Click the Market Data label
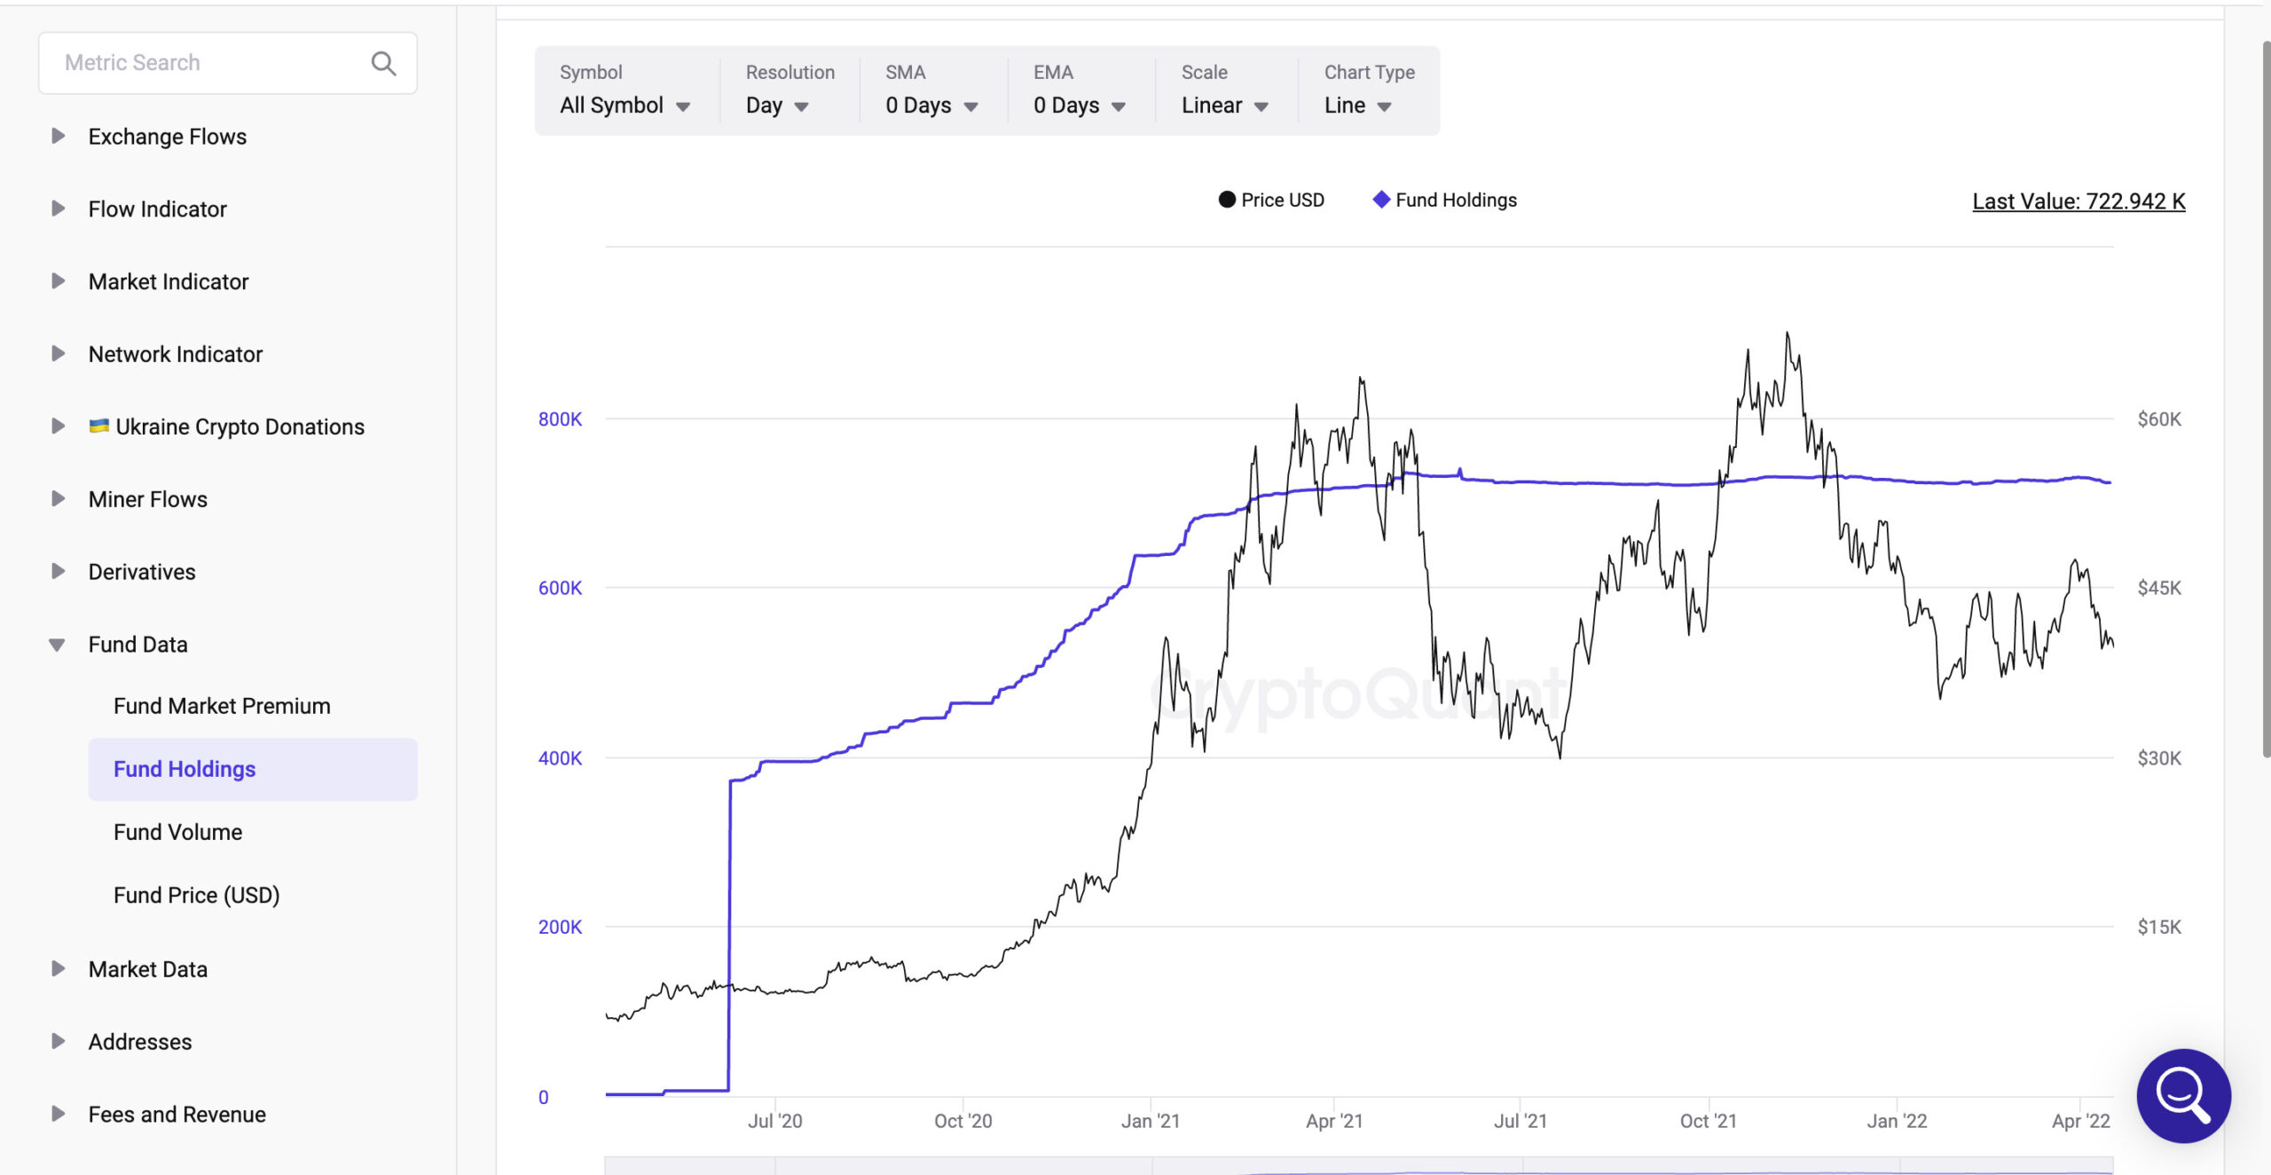Screen dimensions: 2271x1175 148,969
